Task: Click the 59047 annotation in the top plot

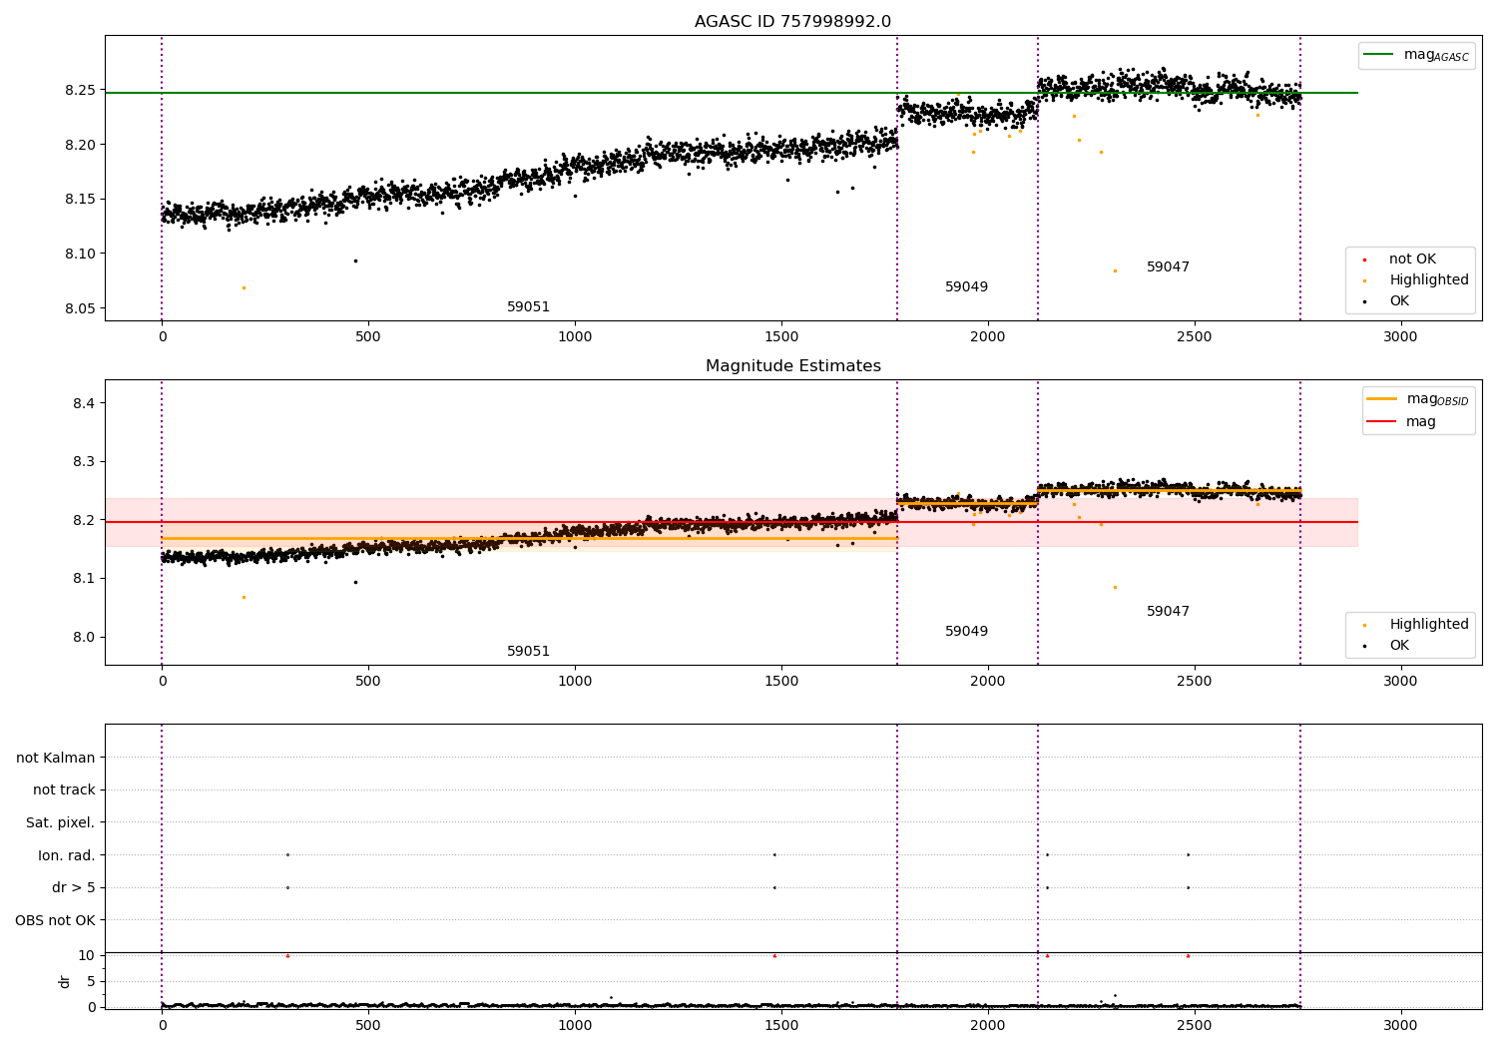Action: 1168,267
